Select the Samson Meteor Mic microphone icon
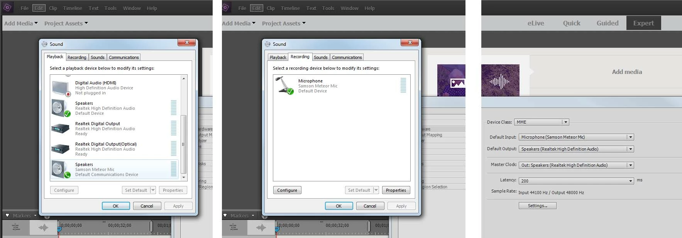Viewport: 682px width, 238px height. pos(284,85)
